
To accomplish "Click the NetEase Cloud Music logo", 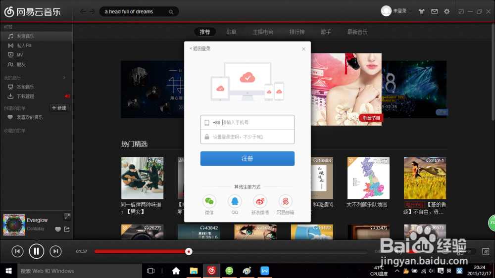I will click(x=33, y=12).
